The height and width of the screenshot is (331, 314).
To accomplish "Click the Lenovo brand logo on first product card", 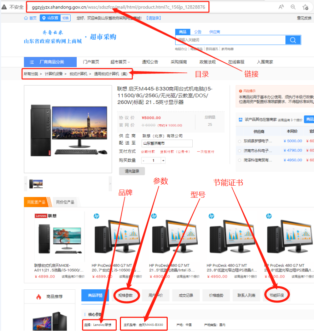I will 46,216.
